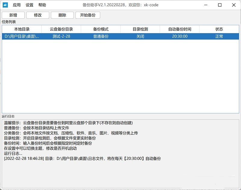Click the 新增 button to add a task

(x=13, y=15)
